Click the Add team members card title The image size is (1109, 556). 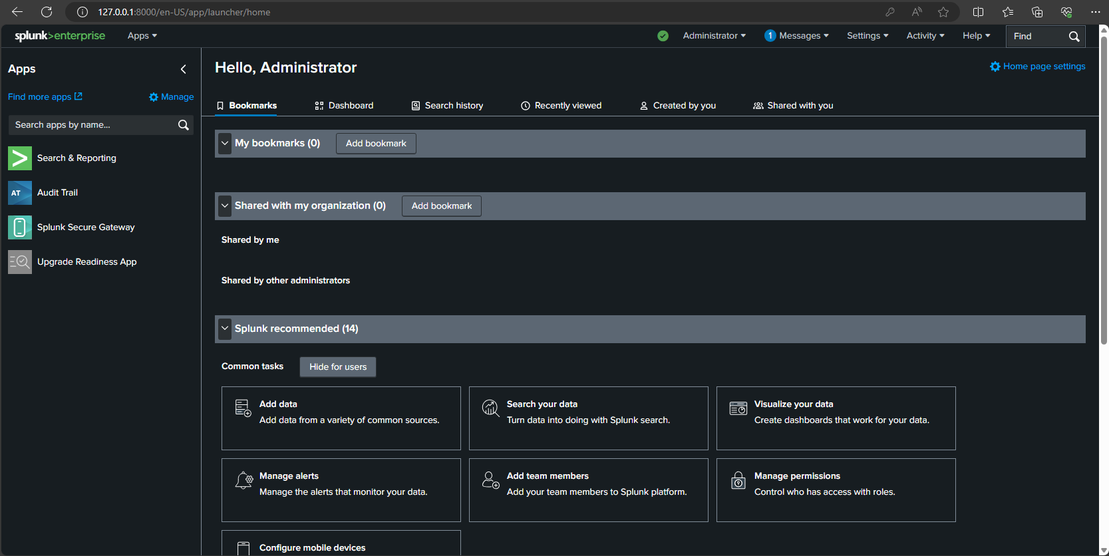click(x=548, y=476)
